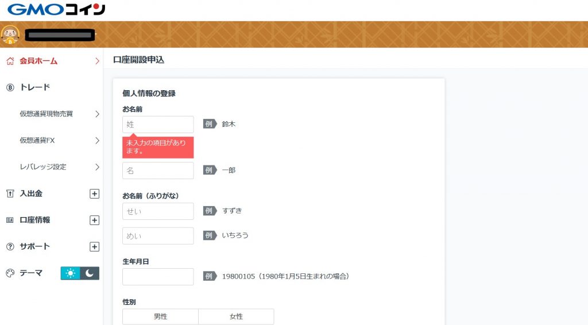Image resolution: width=588 pixels, height=325 pixels.
Task: Click the せい furigana input field
Action: pos(158,211)
